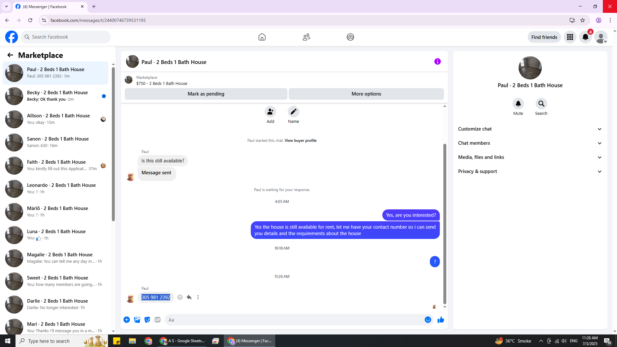Open Darlie's conversation
This screenshot has width=617, height=347.
point(55,304)
